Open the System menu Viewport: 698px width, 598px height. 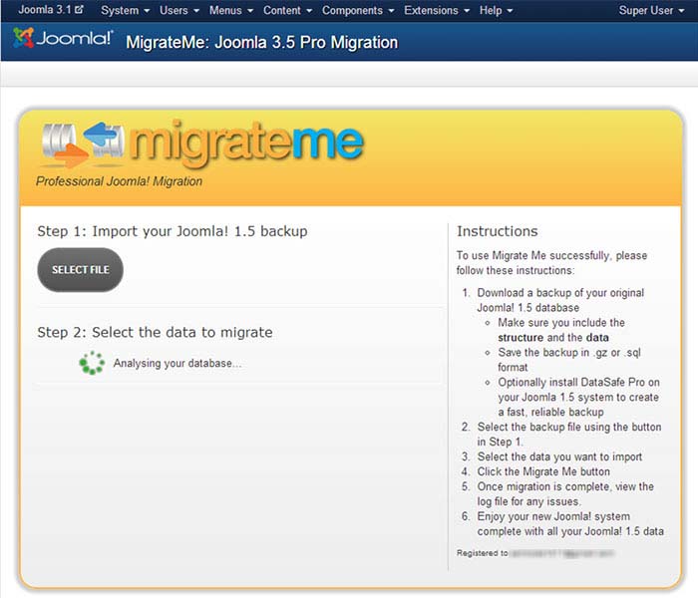pos(125,10)
